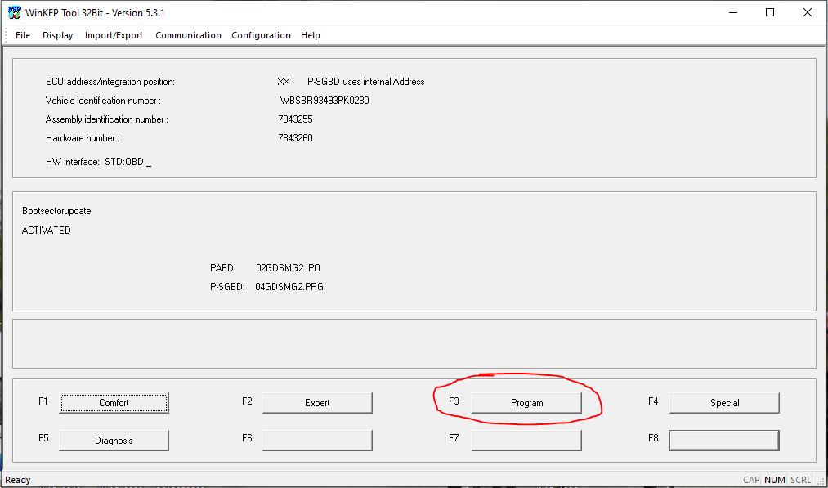The height and width of the screenshot is (488, 828).
Task: Open the F5 Diagnosis button
Action: (114, 441)
